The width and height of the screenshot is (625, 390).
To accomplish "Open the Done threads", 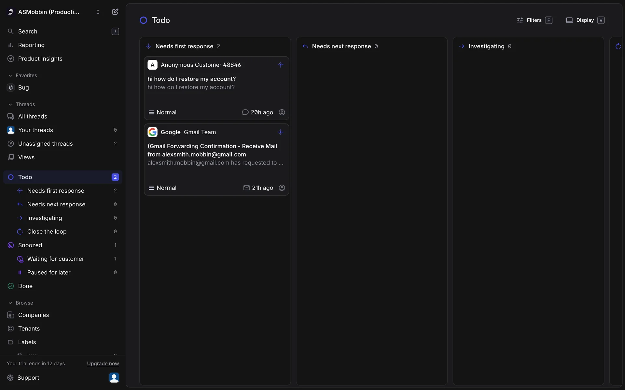I will [25, 286].
